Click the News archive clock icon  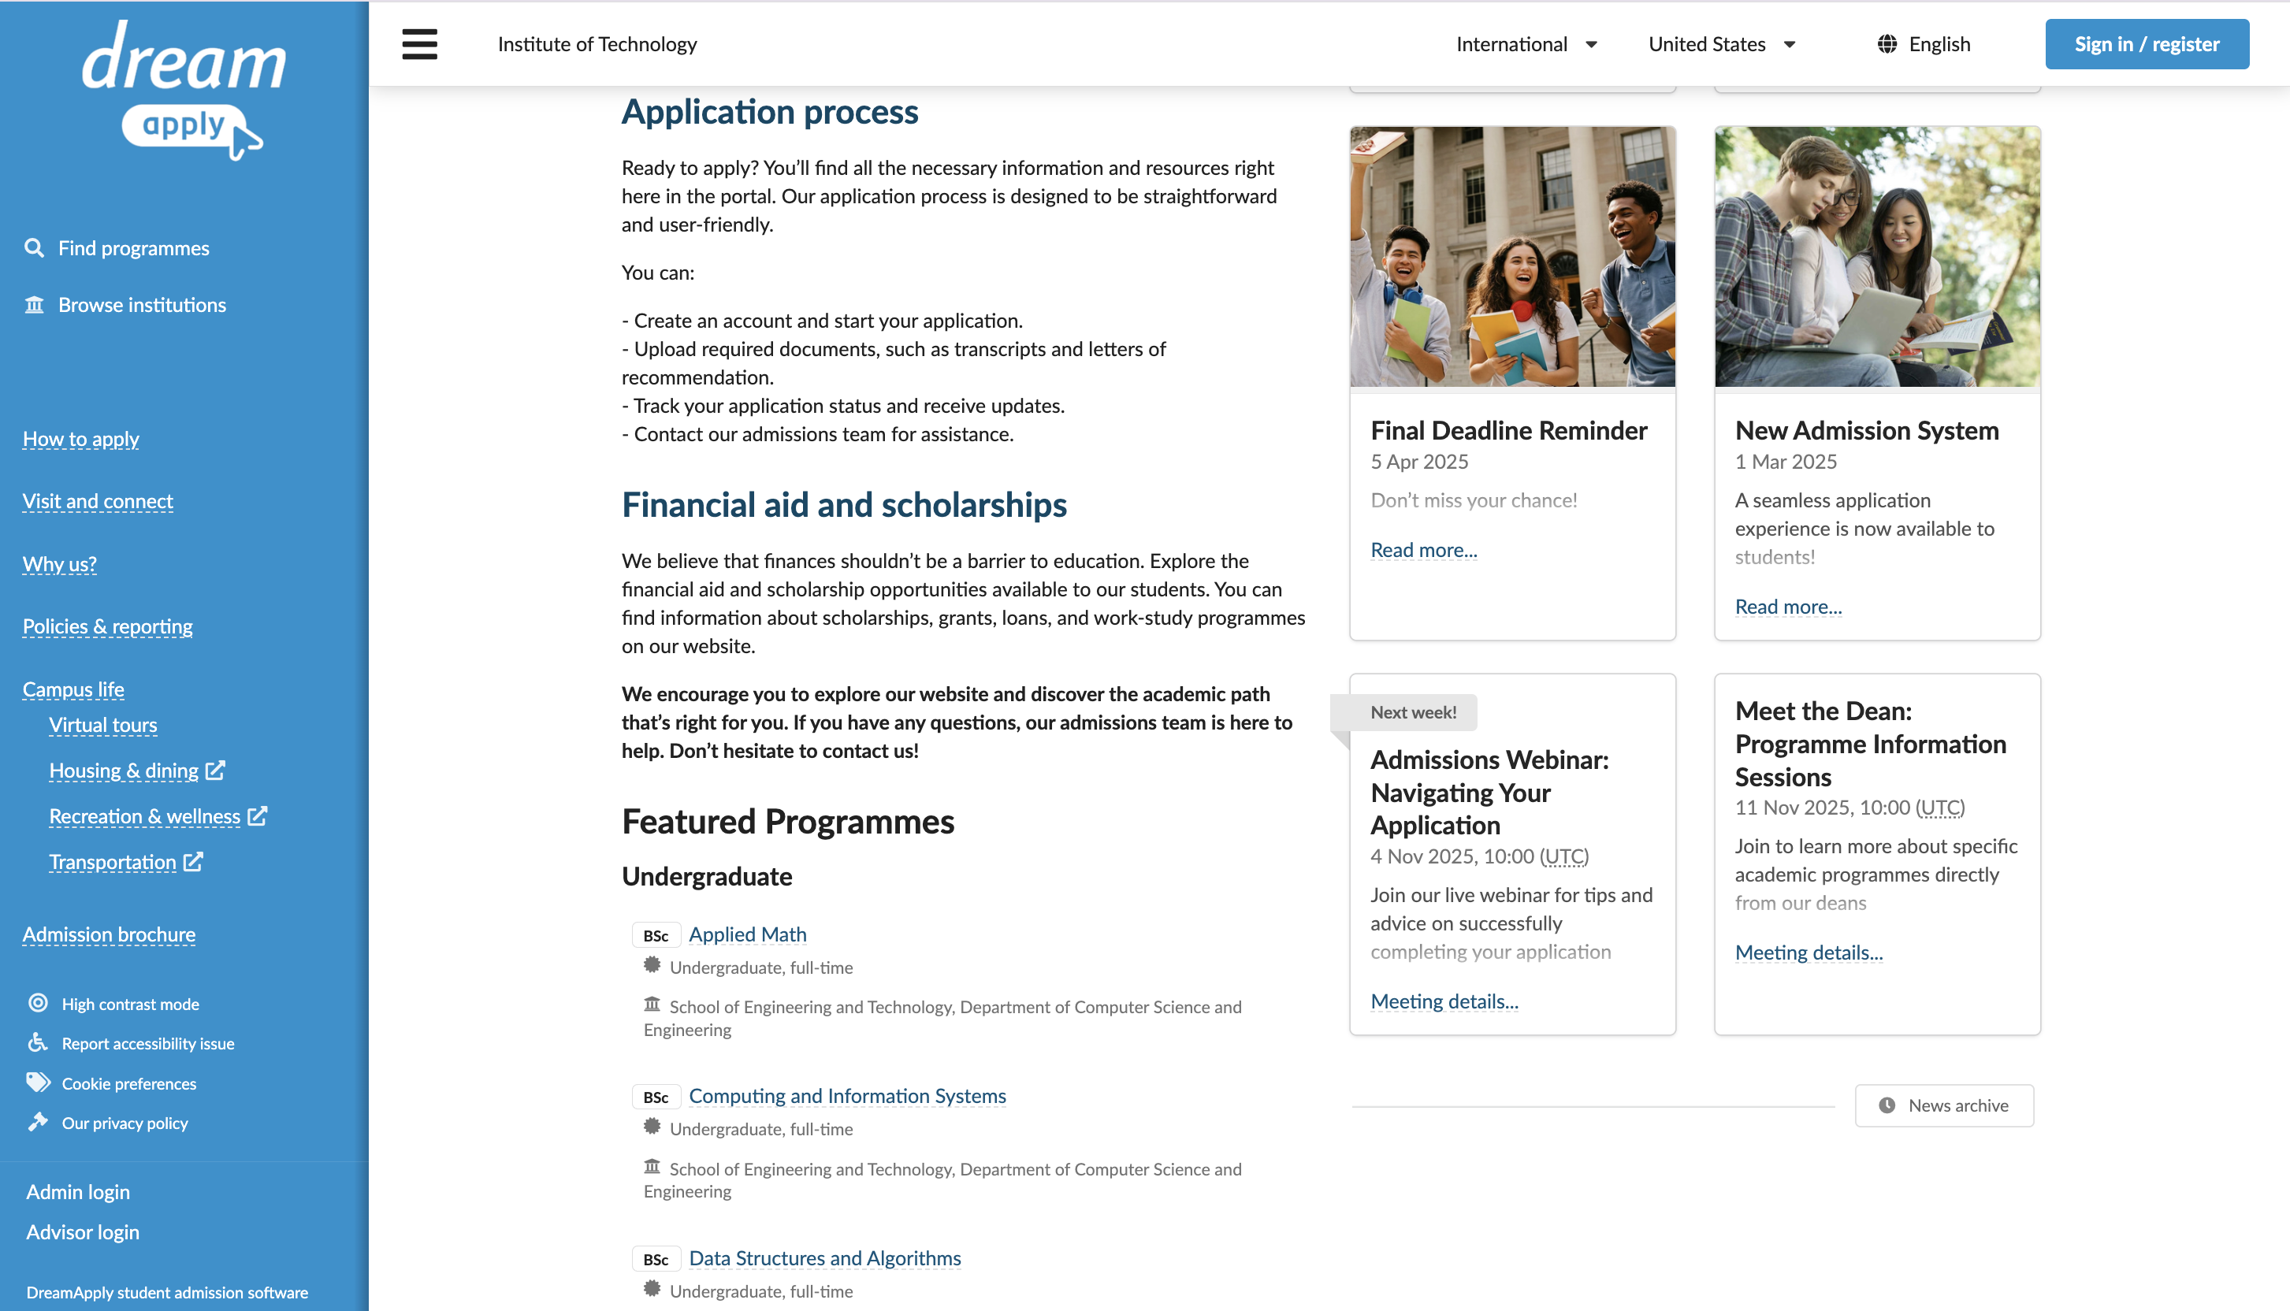(x=1887, y=1105)
